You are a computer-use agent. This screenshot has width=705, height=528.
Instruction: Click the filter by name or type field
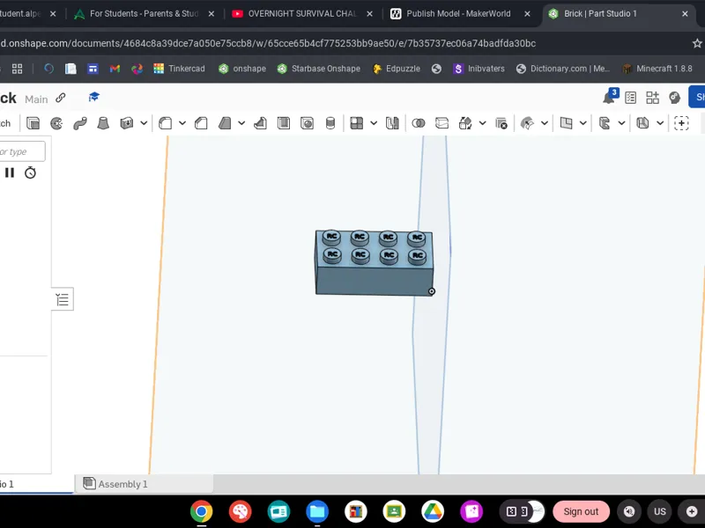click(22, 151)
